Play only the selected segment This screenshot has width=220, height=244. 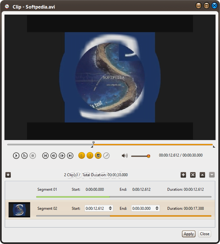click(24, 156)
